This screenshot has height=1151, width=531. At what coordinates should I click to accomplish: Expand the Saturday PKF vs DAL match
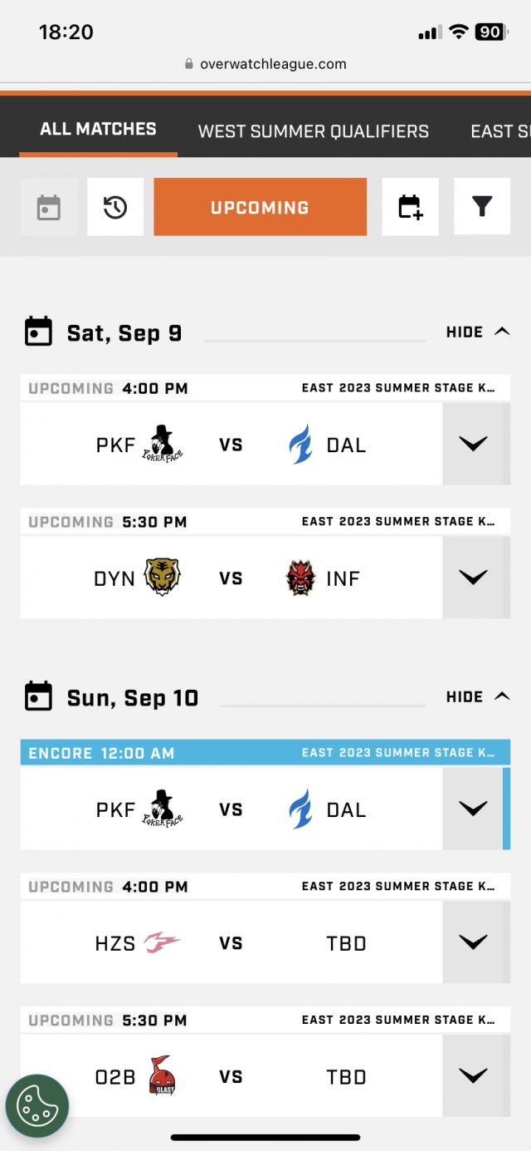pos(473,444)
